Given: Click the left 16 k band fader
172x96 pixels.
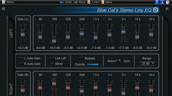Looking at the screenshot, I should click(151, 33).
